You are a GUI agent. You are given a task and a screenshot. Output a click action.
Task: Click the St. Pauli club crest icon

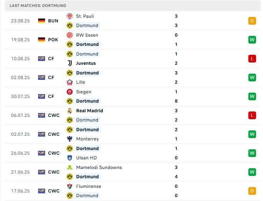click(x=70, y=16)
